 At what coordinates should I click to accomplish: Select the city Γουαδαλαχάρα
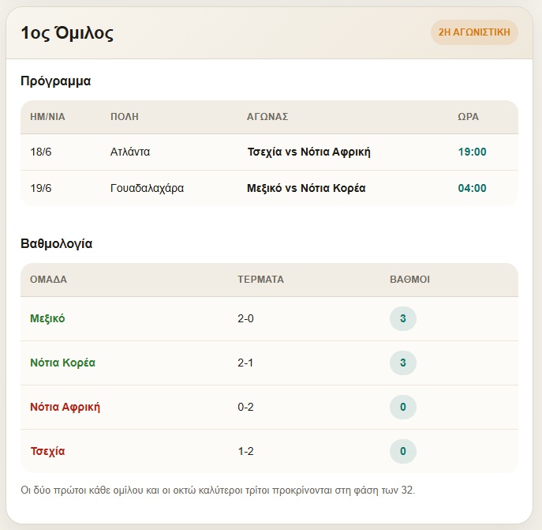click(x=147, y=188)
